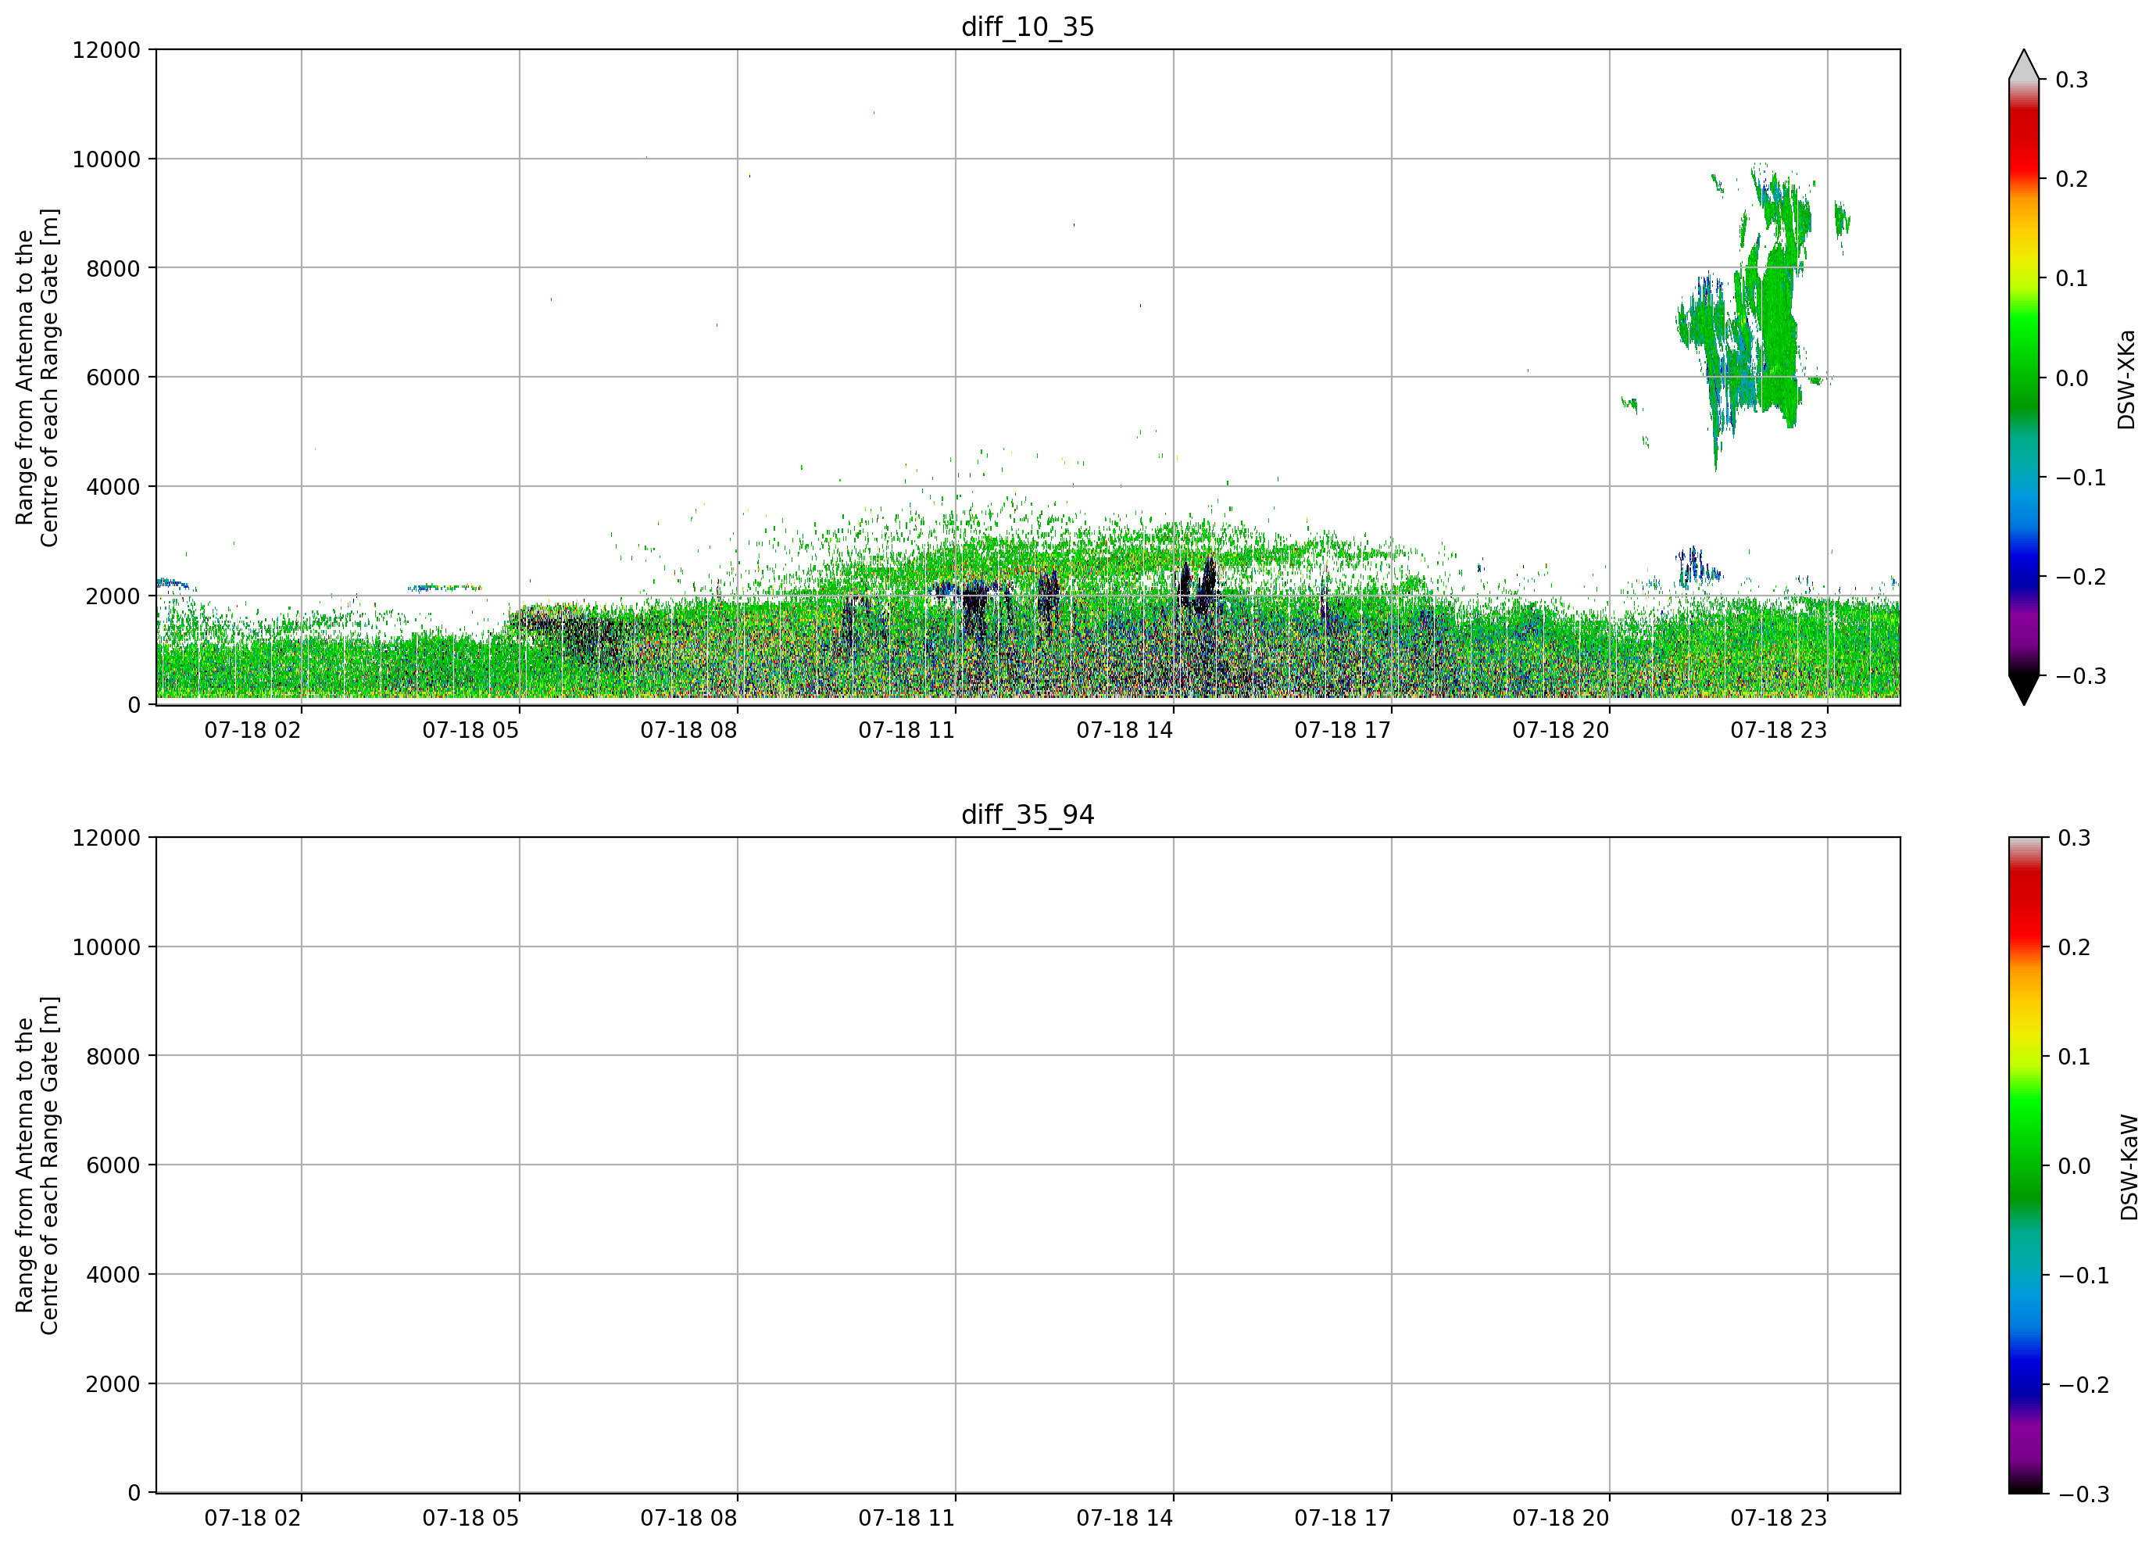
Task: Click the 07-18 14 x-tick under diff_10_35
Action: (1124, 730)
